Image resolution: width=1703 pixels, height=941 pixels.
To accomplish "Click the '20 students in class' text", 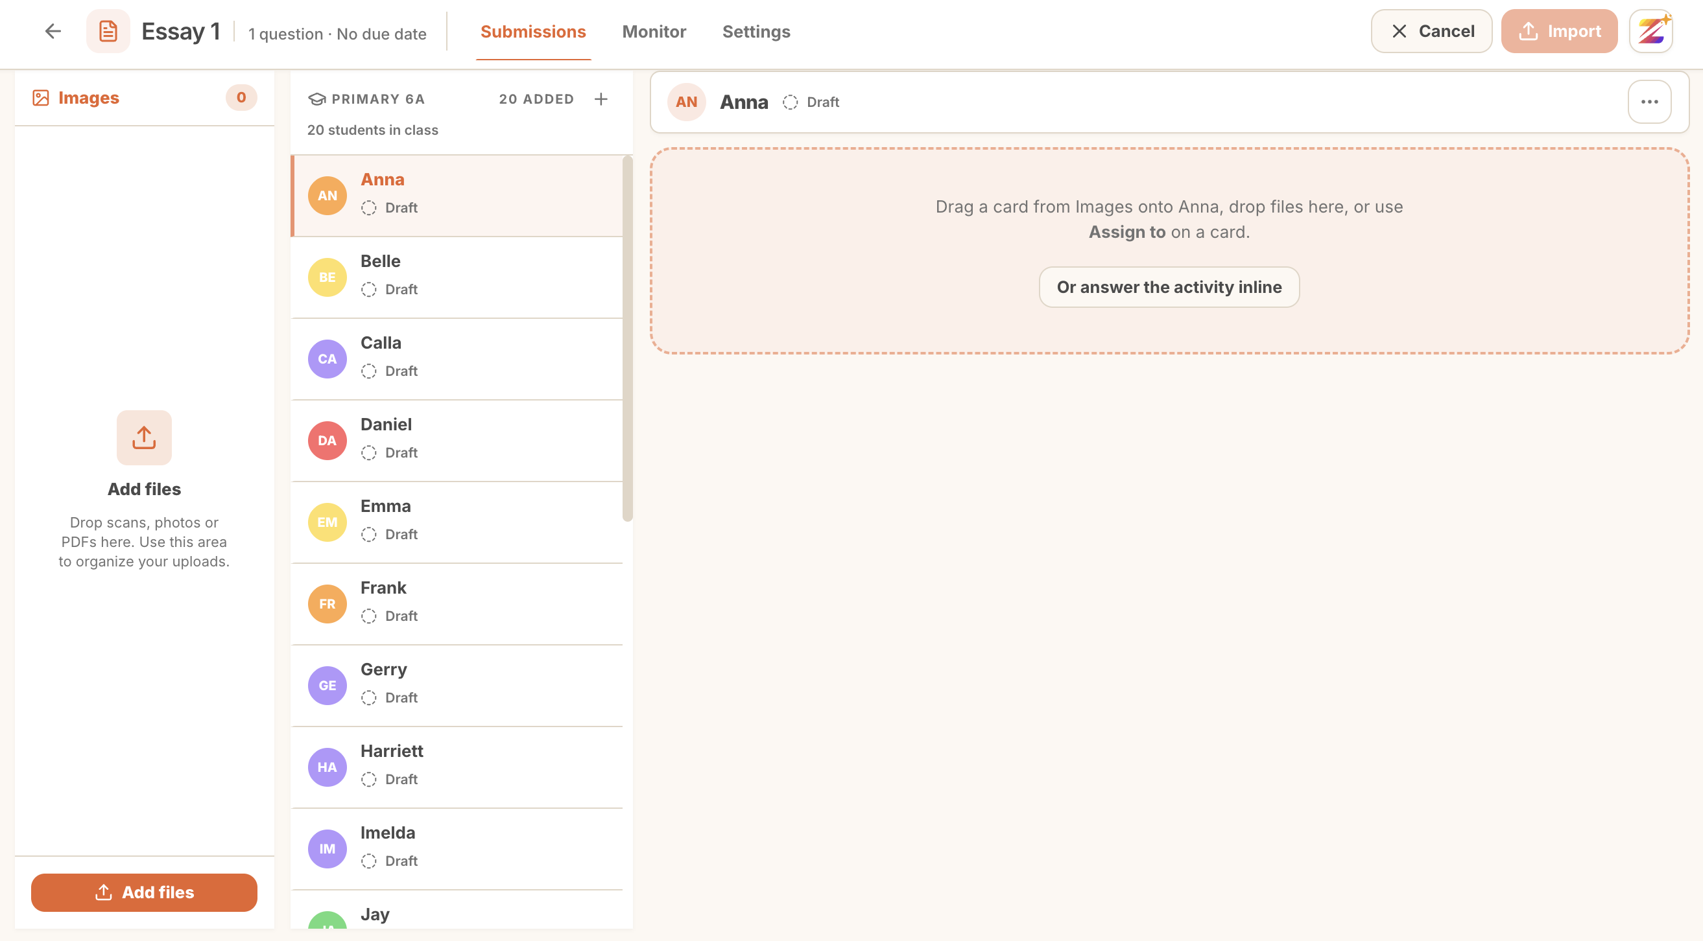I will click(x=372, y=130).
